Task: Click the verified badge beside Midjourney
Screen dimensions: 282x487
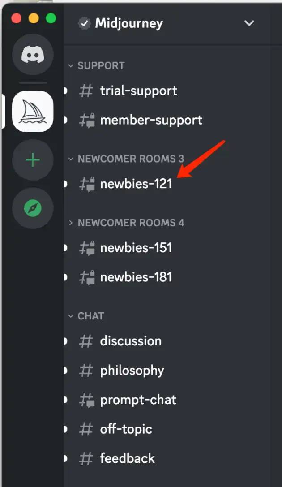Action: pos(85,23)
